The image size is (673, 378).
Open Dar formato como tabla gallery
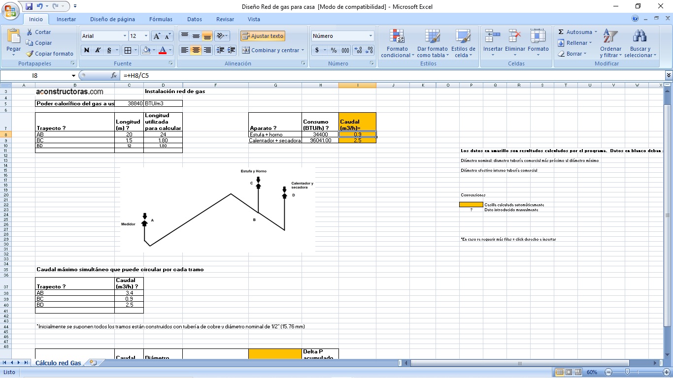(x=432, y=43)
